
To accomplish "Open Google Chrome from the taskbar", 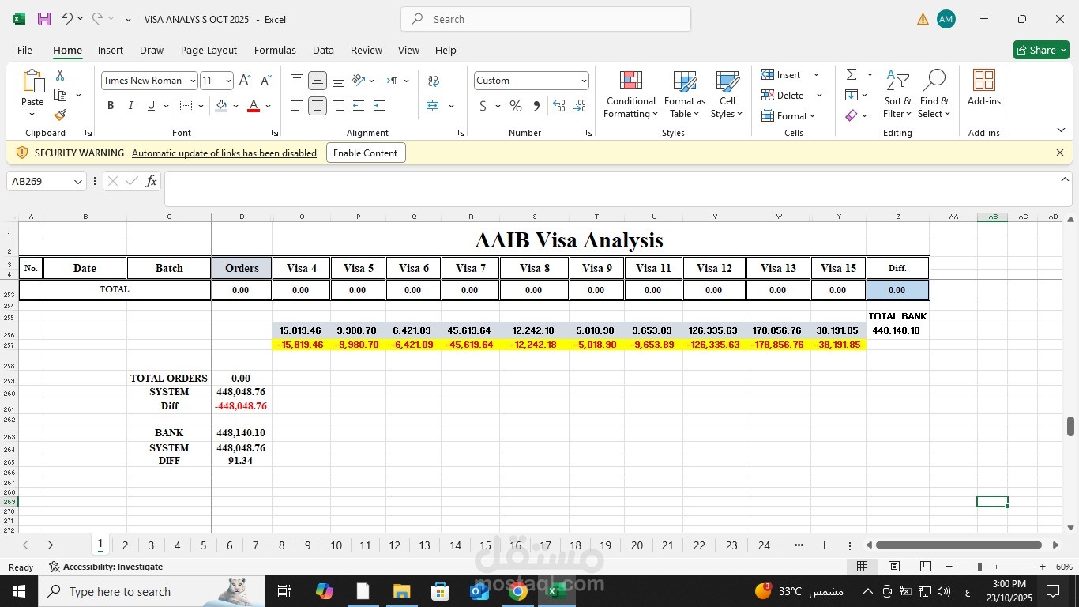I will tap(518, 591).
